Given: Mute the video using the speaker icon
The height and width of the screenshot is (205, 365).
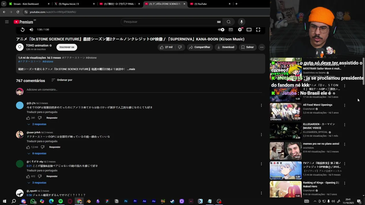Looking at the screenshot, I should (31, 30).
